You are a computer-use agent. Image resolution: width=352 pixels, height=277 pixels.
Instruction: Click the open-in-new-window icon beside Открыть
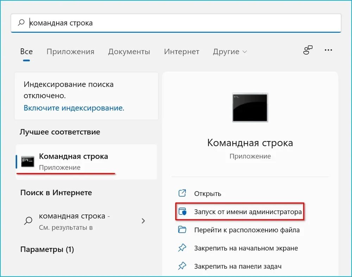[182, 193]
